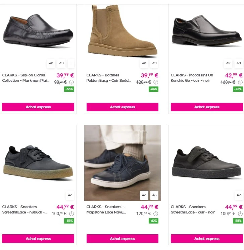Open Sneakers StreethillLace nubuck title link
The width and height of the screenshot is (244, 250).
point(25,209)
